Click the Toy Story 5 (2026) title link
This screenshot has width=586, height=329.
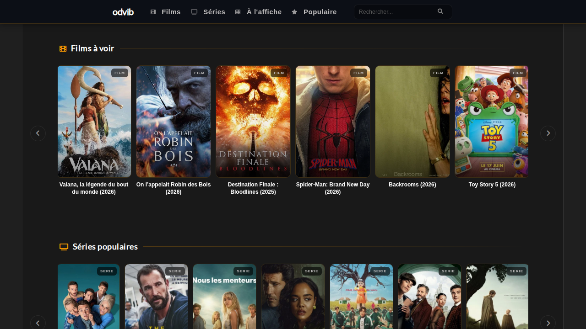(492, 185)
